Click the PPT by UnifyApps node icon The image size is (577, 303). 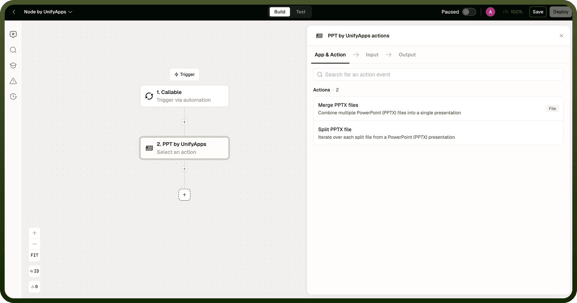click(x=149, y=148)
